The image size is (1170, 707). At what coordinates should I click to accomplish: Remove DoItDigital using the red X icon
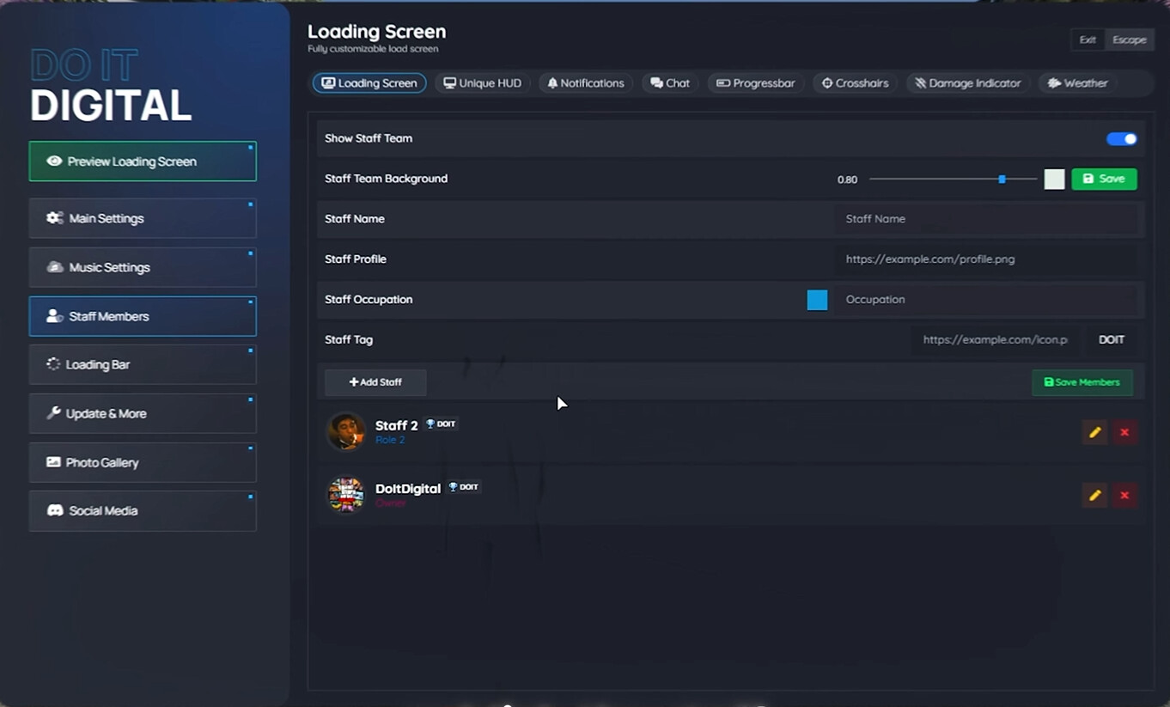[1124, 495]
